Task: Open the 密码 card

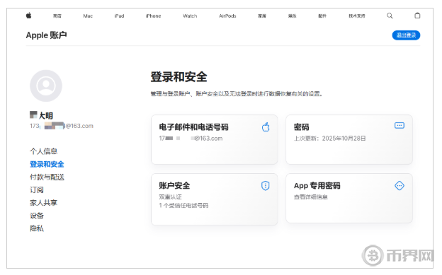Action: click(x=349, y=139)
